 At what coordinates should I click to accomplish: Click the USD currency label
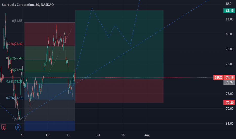pos(229,4)
